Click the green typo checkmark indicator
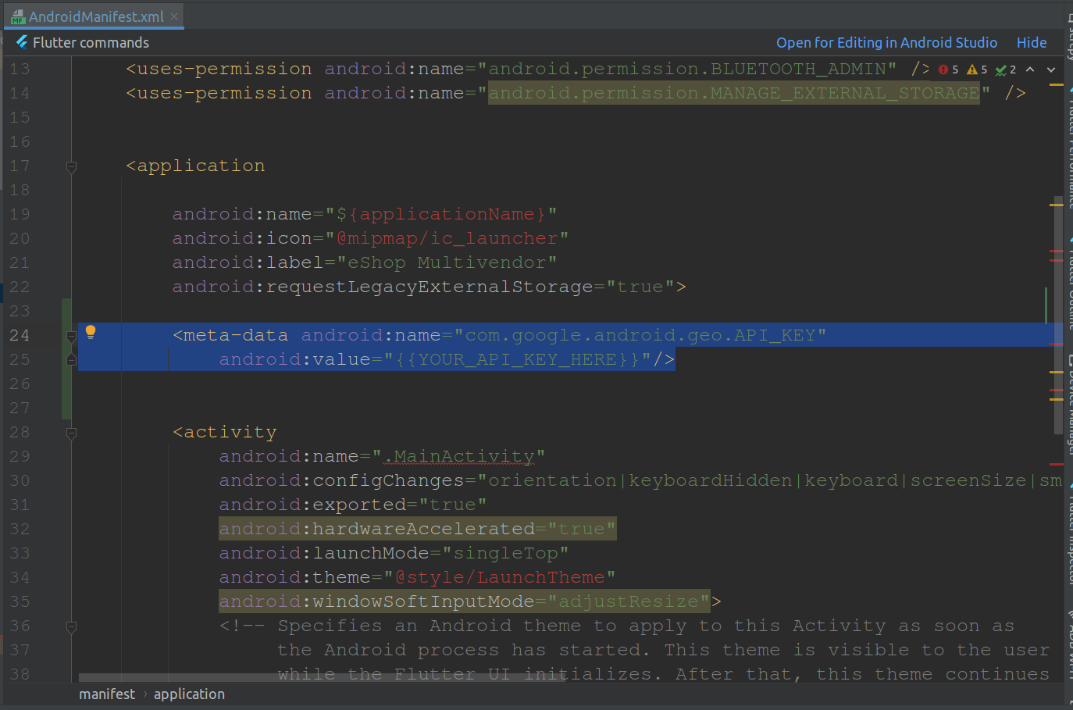The image size is (1073, 710). tap(1005, 70)
